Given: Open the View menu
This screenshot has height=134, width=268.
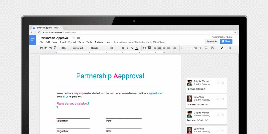Looking at the screenshot, I should [x=55, y=42].
